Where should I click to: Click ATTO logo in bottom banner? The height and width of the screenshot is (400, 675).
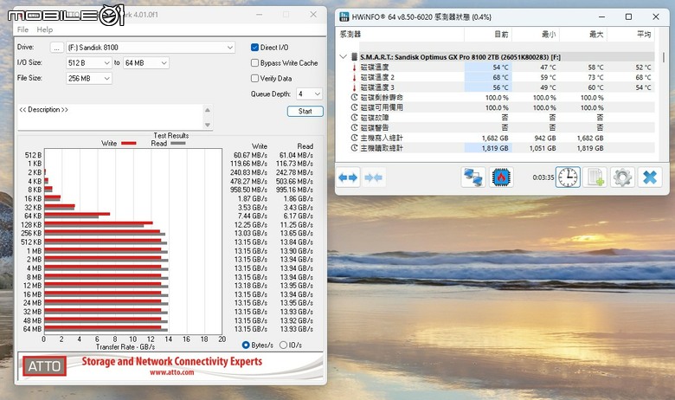point(44,366)
